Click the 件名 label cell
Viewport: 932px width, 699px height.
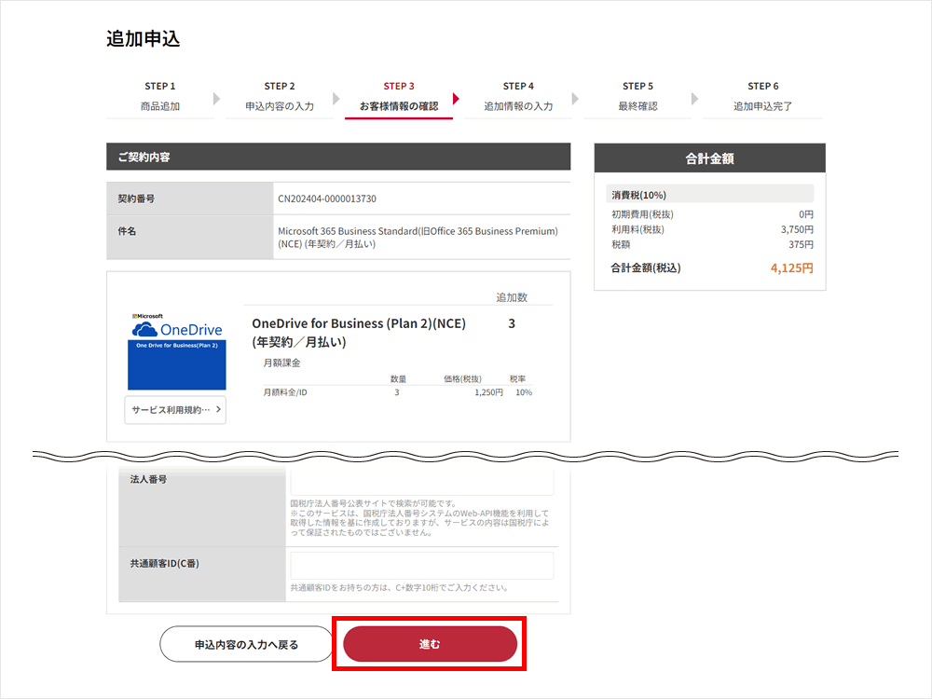189,237
